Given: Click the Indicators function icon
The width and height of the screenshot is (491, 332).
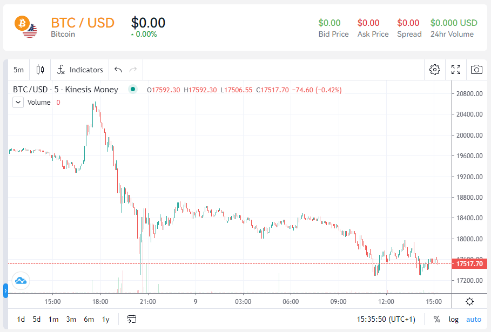Looking at the screenshot, I should [62, 70].
